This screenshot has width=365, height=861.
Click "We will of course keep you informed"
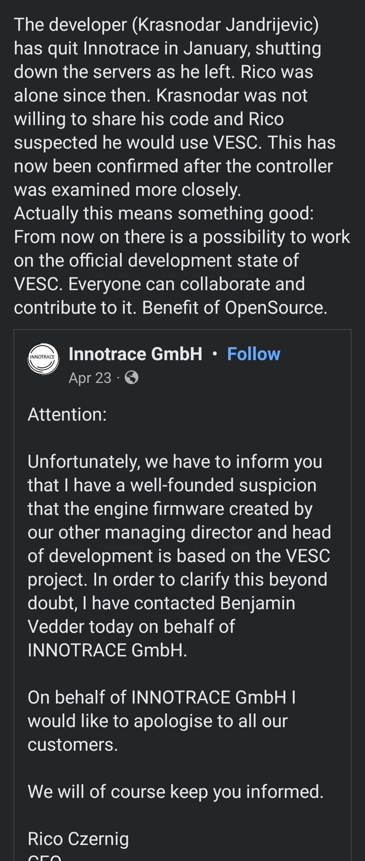(175, 792)
